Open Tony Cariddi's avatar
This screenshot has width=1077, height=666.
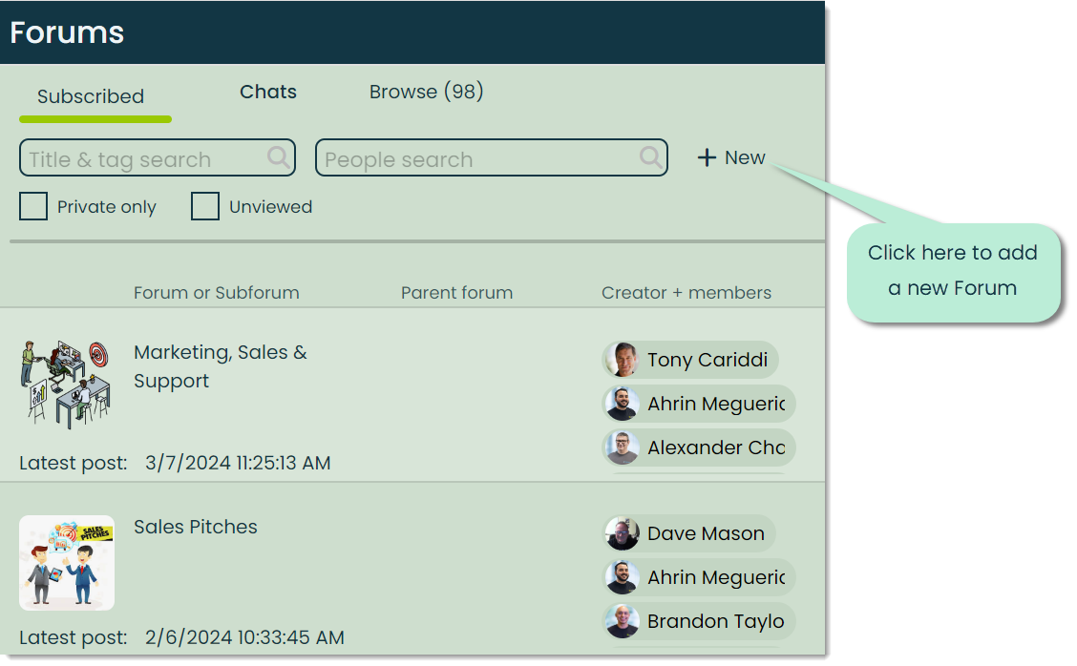click(623, 360)
